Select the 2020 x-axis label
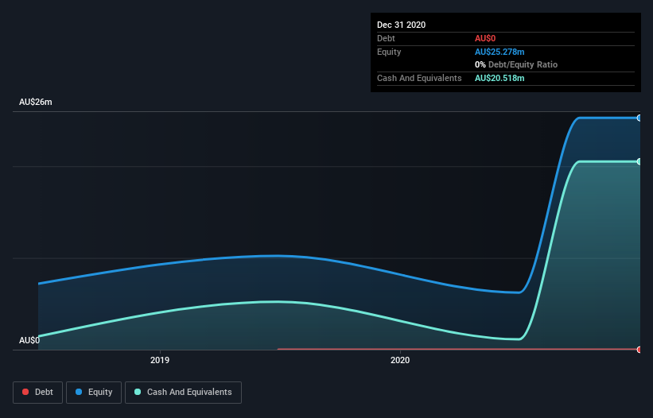653x418 pixels. tap(400, 360)
